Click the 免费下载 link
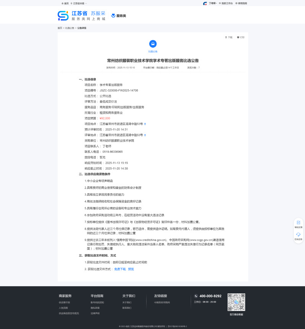Screen dimensions: 305x329 tap(120, 269)
